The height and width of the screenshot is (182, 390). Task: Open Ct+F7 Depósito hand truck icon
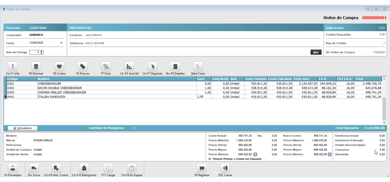click(152, 67)
